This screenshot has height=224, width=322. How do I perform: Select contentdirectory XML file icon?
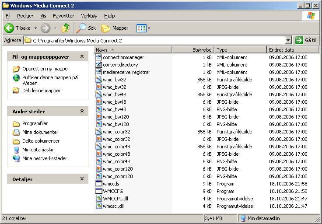tap(99, 65)
